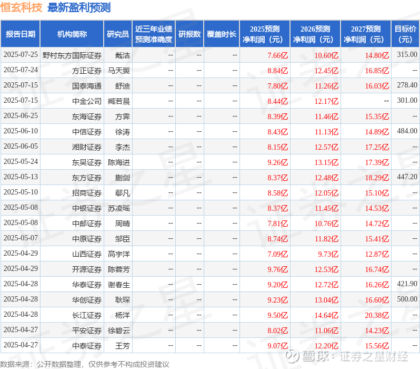Select the 中信证券 institution cell
420x369 pixels.
72,132
